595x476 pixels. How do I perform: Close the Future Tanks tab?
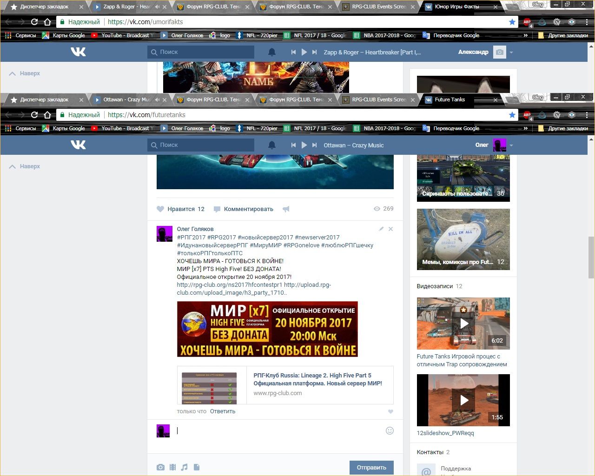point(496,99)
